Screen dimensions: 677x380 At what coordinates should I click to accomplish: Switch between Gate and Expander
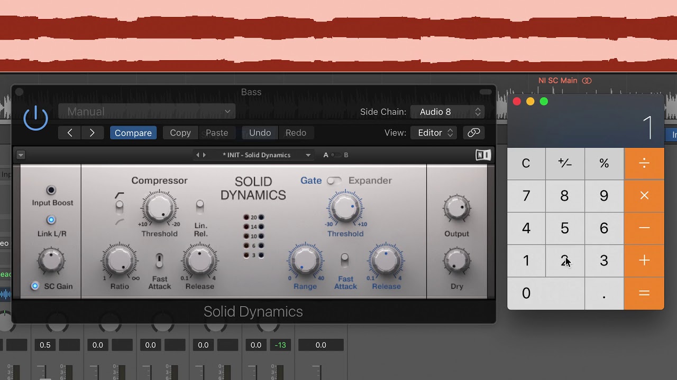coord(334,180)
